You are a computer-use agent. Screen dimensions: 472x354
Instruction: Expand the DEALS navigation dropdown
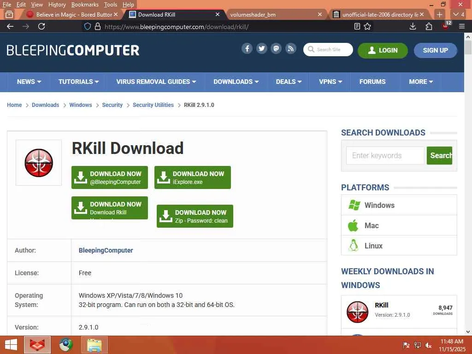(289, 82)
